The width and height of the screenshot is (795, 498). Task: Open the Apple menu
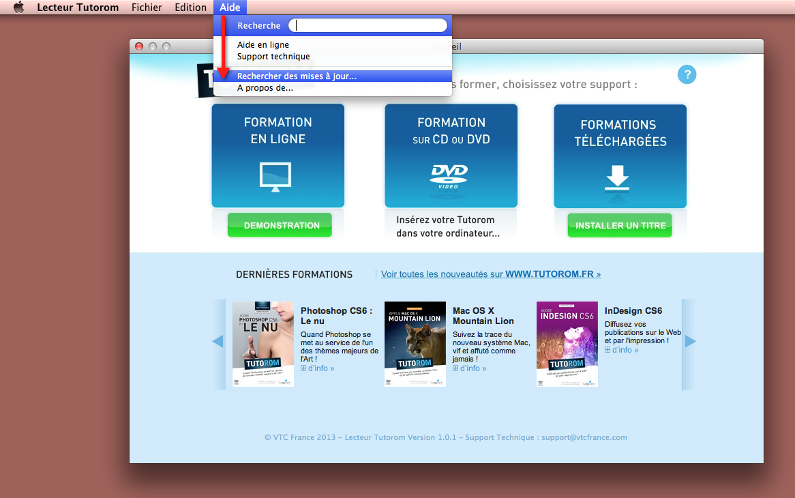[x=19, y=7]
